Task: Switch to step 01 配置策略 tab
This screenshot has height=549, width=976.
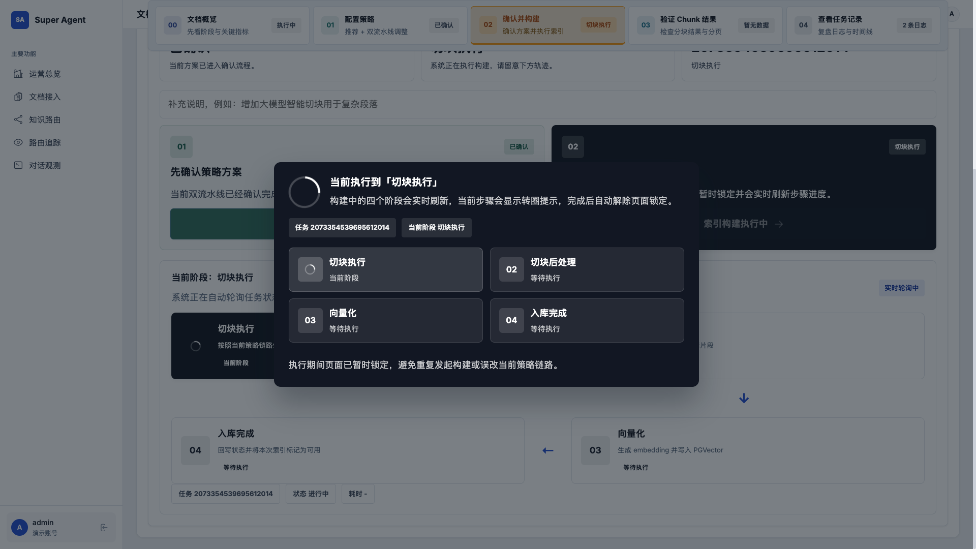Action: click(390, 25)
